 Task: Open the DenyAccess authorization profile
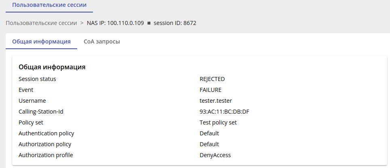coord(215,155)
